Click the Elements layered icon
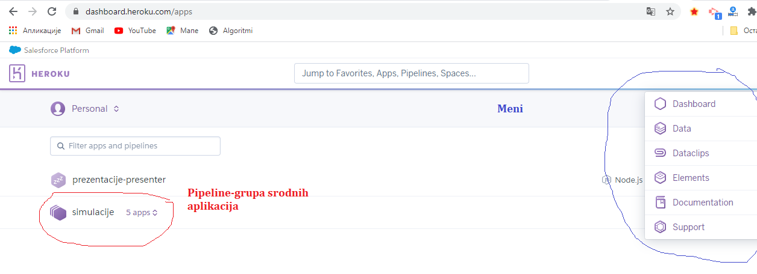 tap(661, 178)
